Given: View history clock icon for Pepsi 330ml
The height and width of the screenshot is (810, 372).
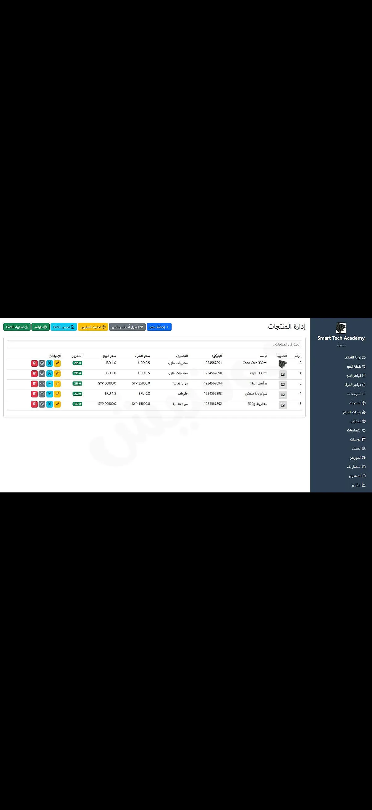Looking at the screenshot, I should [42, 373].
